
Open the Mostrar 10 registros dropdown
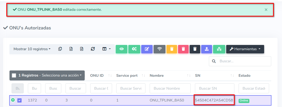32,49
